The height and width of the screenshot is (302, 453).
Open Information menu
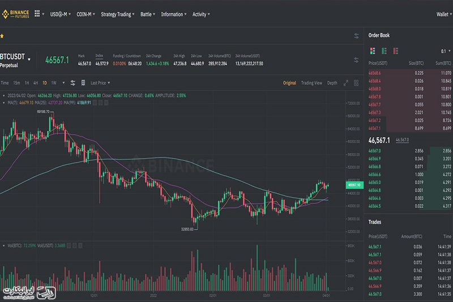[x=174, y=14]
